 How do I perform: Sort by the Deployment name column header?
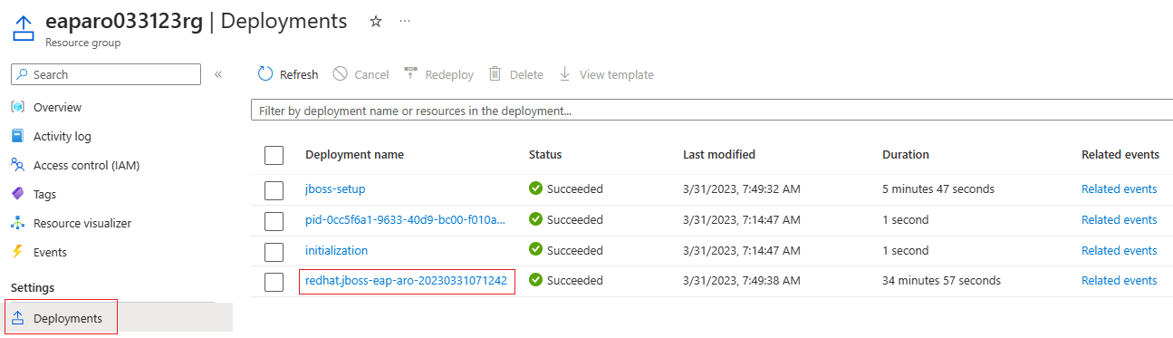[x=355, y=155]
